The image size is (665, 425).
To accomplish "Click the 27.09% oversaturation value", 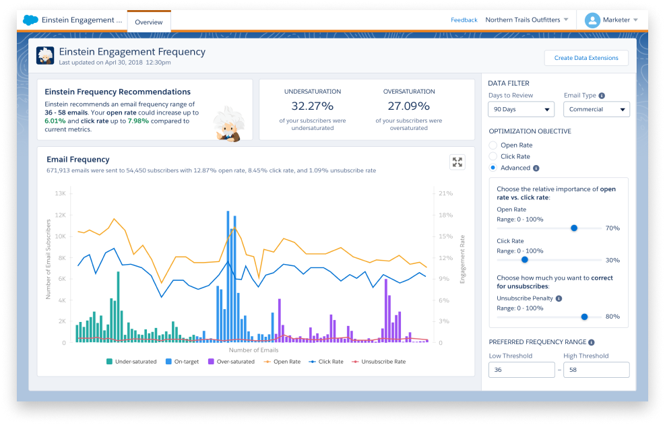I will point(409,106).
